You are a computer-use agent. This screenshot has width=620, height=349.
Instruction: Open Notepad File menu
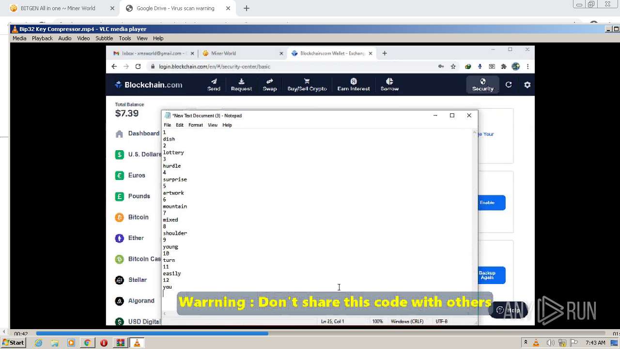point(167,125)
